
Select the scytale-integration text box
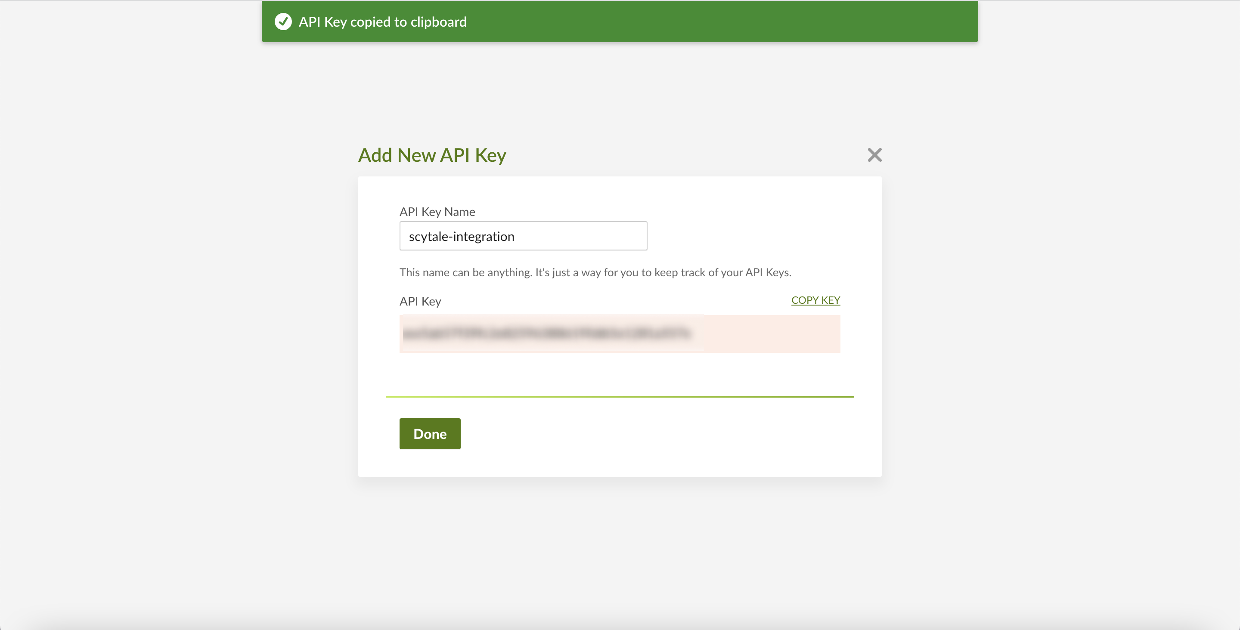coord(523,236)
